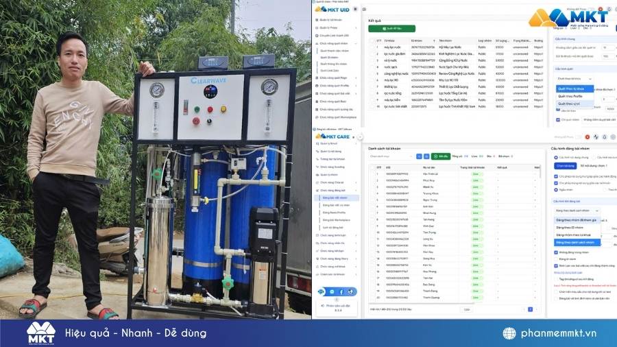Click the red icon in MKT UID top-right bar

click(600, 9)
